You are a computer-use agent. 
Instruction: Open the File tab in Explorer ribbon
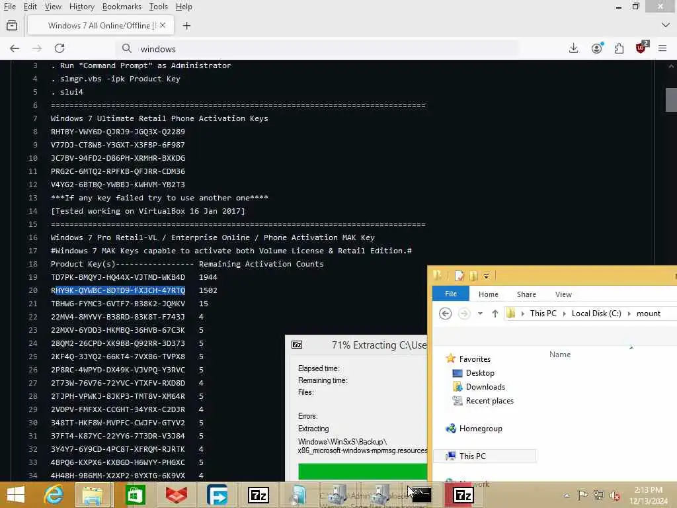click(451, 294)
